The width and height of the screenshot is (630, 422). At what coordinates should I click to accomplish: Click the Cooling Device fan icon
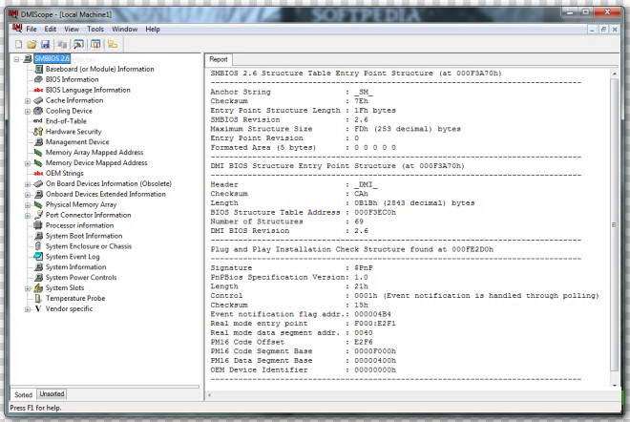37,111
